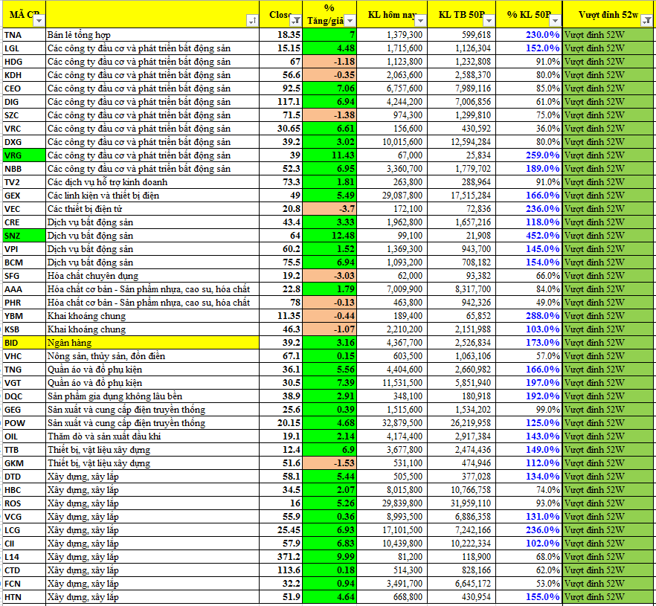Select the 371.2 close price for L14
This screenshot has height=606, width=656.
click(284, 557)
